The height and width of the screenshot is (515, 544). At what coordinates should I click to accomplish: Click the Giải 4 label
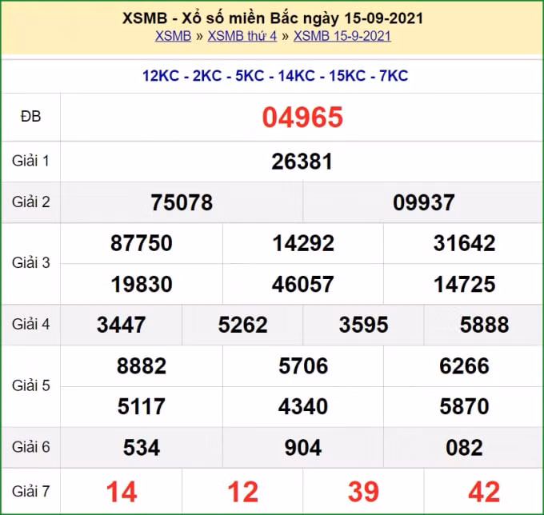30,324
